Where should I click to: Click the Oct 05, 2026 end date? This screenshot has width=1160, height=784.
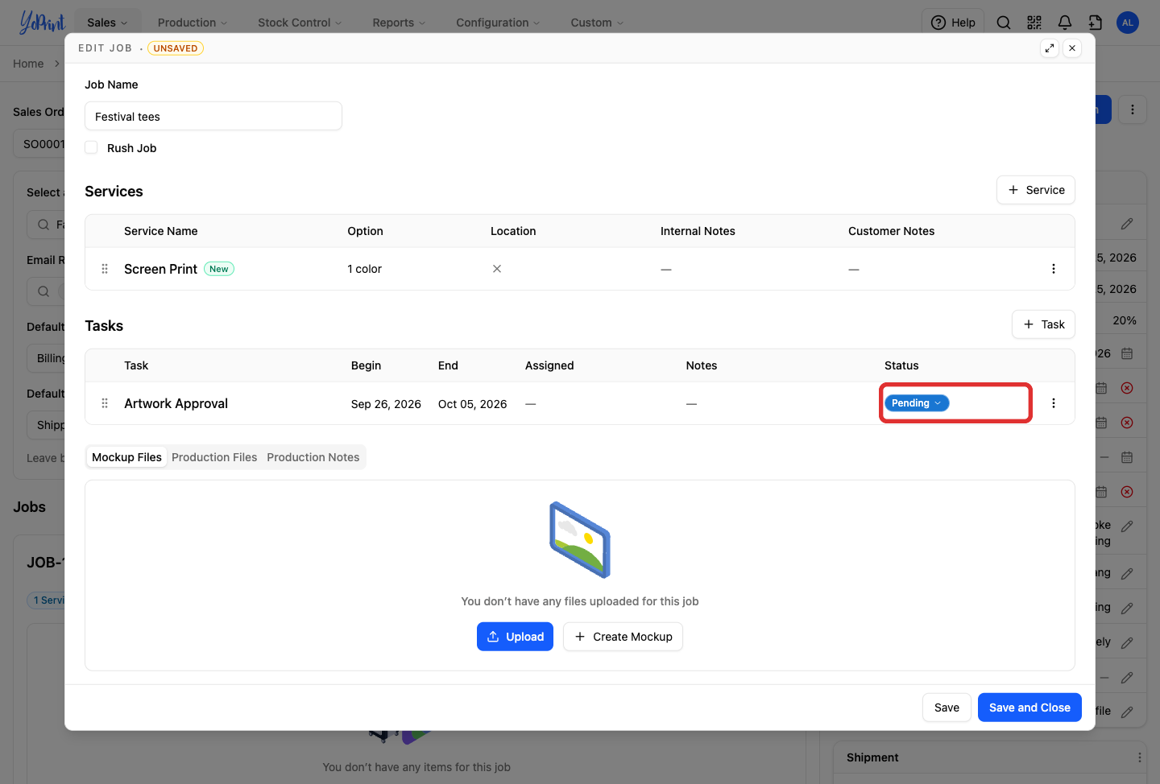473,404
